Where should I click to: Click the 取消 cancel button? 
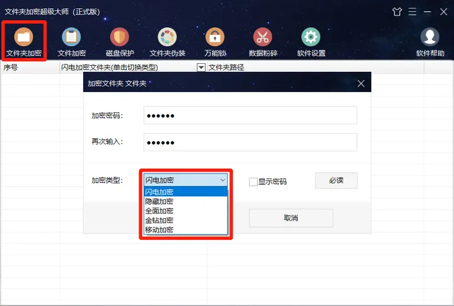tap(291, 218)
